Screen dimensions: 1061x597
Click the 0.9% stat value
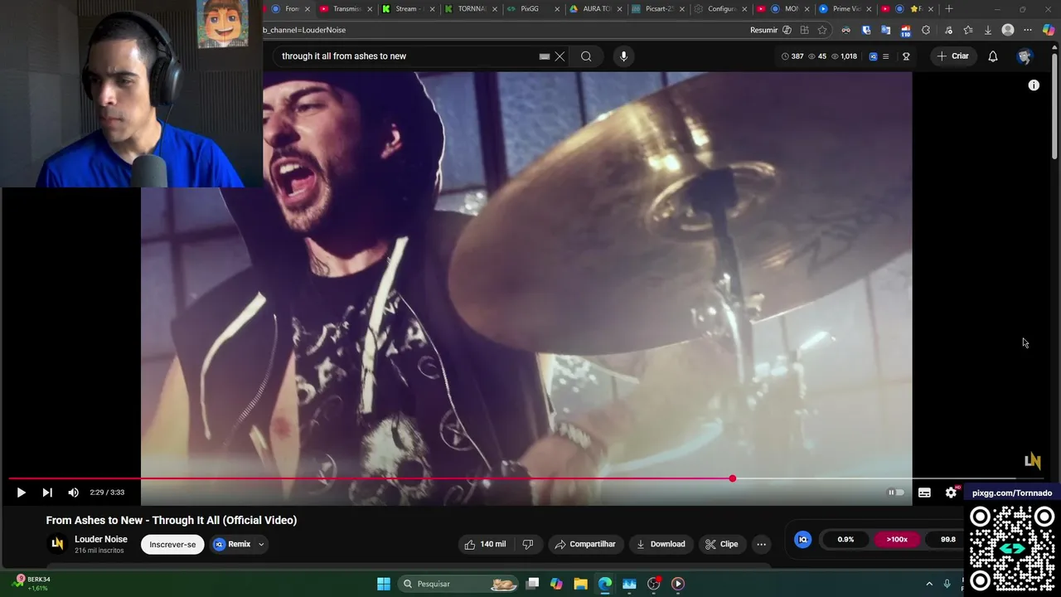(x=845, y=540)
